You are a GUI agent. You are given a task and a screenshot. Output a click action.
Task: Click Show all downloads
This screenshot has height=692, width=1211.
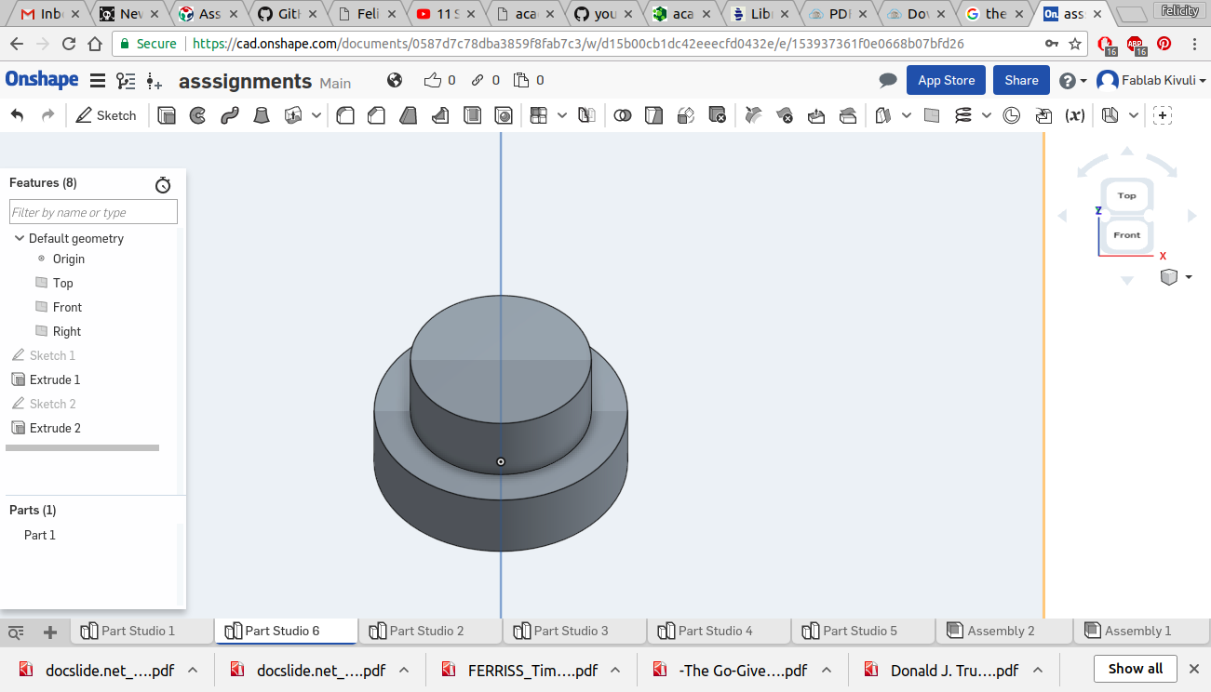pos(1136,669)
